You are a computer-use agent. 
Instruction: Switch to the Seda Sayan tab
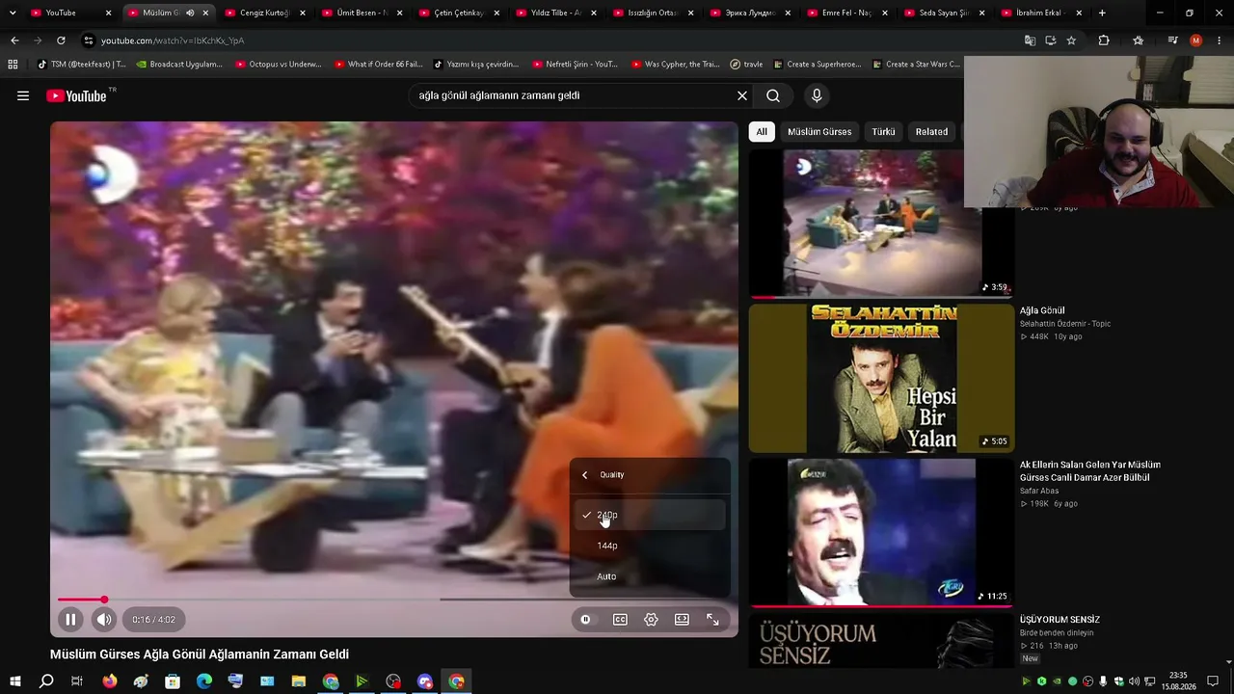(x=945, y=13)
